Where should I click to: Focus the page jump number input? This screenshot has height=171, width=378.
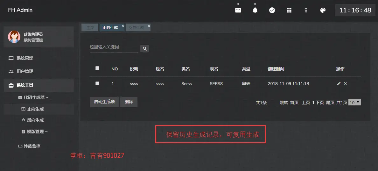273,103
